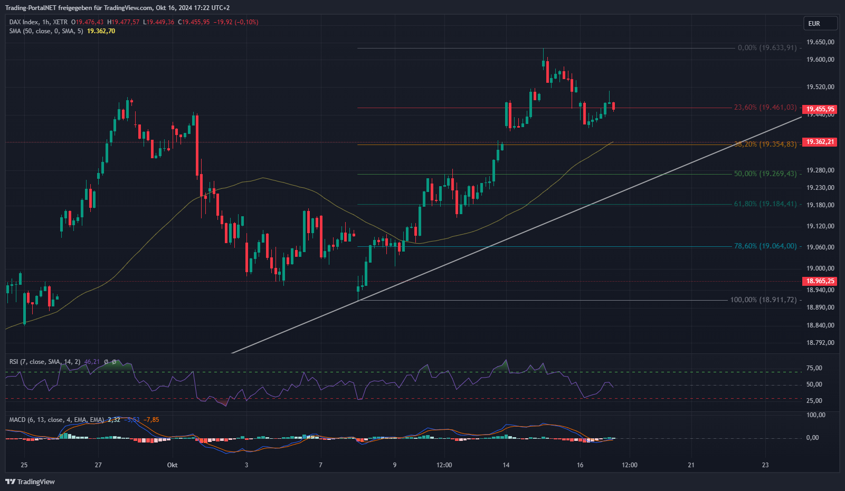Click price axis label 18.890,00

click(x=820, y=307)
